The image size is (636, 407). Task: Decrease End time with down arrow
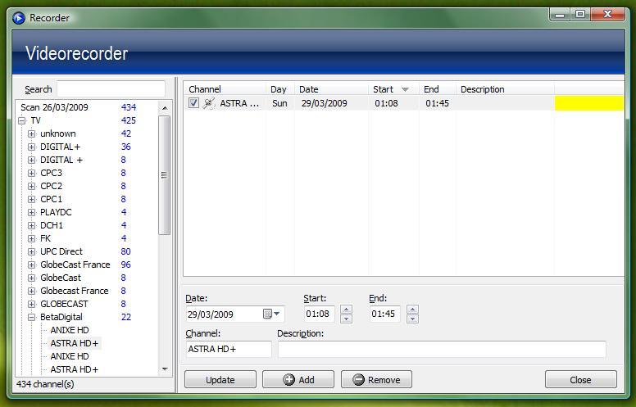coord(412,319)
